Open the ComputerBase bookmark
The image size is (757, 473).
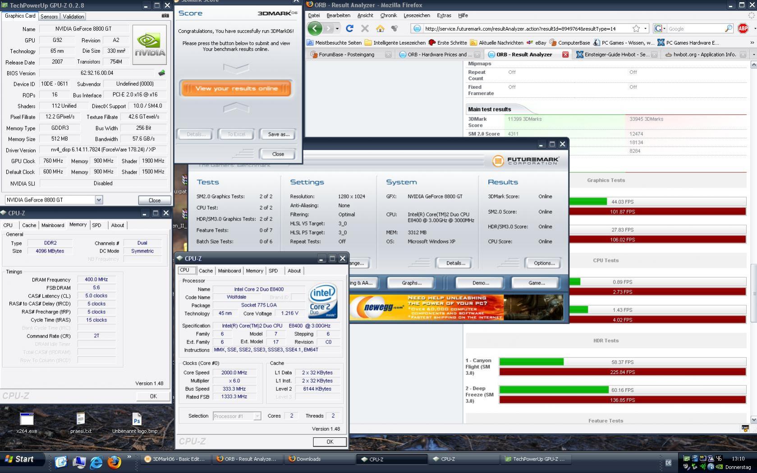570,42
